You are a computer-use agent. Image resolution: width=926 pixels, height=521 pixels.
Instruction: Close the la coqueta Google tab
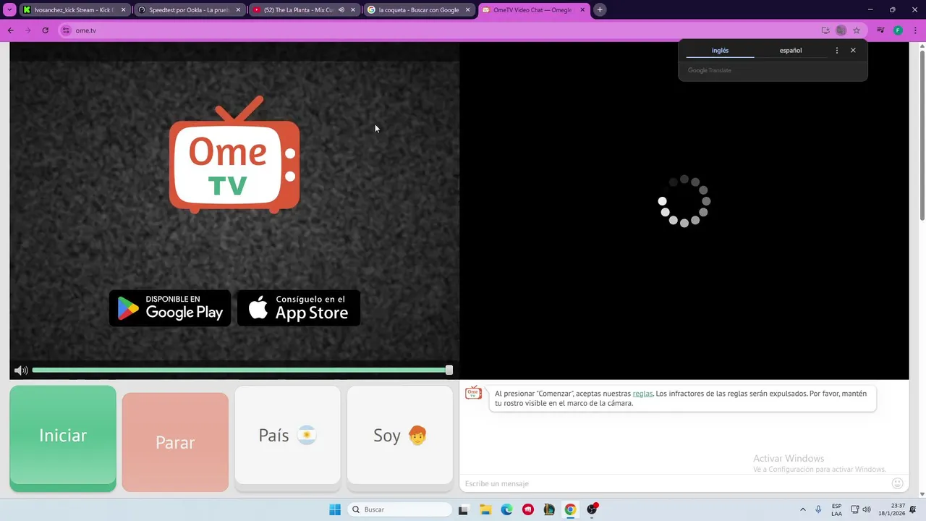468,10
